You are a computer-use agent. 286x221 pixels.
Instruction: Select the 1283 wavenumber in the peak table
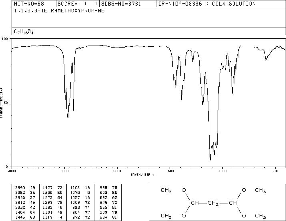click(x=48, y=202)
